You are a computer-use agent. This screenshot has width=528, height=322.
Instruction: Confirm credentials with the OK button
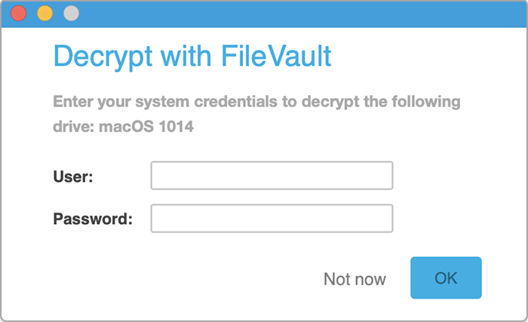pos(446,278)
